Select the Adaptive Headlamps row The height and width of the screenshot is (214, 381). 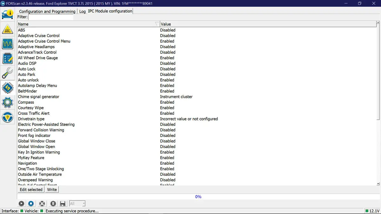click(x=197, y=47)
